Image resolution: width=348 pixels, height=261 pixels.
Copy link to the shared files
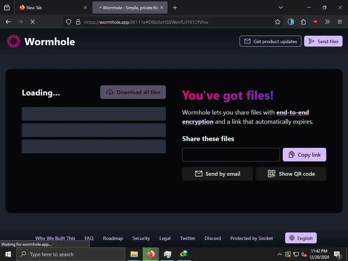click(x=304, y=155)
